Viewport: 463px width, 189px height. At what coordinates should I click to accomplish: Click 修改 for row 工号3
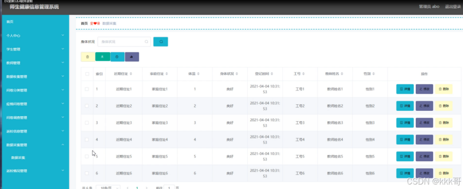click(424, 123)
